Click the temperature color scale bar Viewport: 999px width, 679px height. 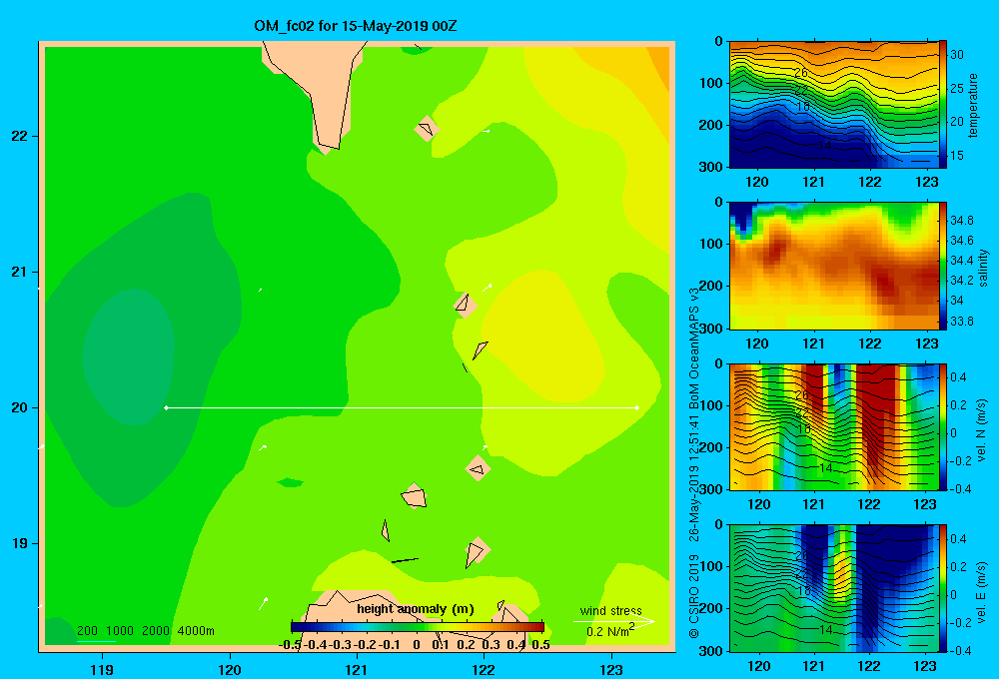coord(943,104)
